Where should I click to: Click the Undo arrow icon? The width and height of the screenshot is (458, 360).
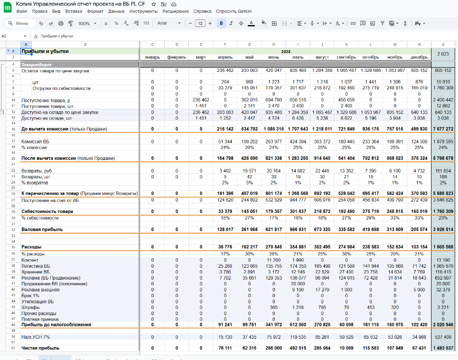click(x=42, y=23)
